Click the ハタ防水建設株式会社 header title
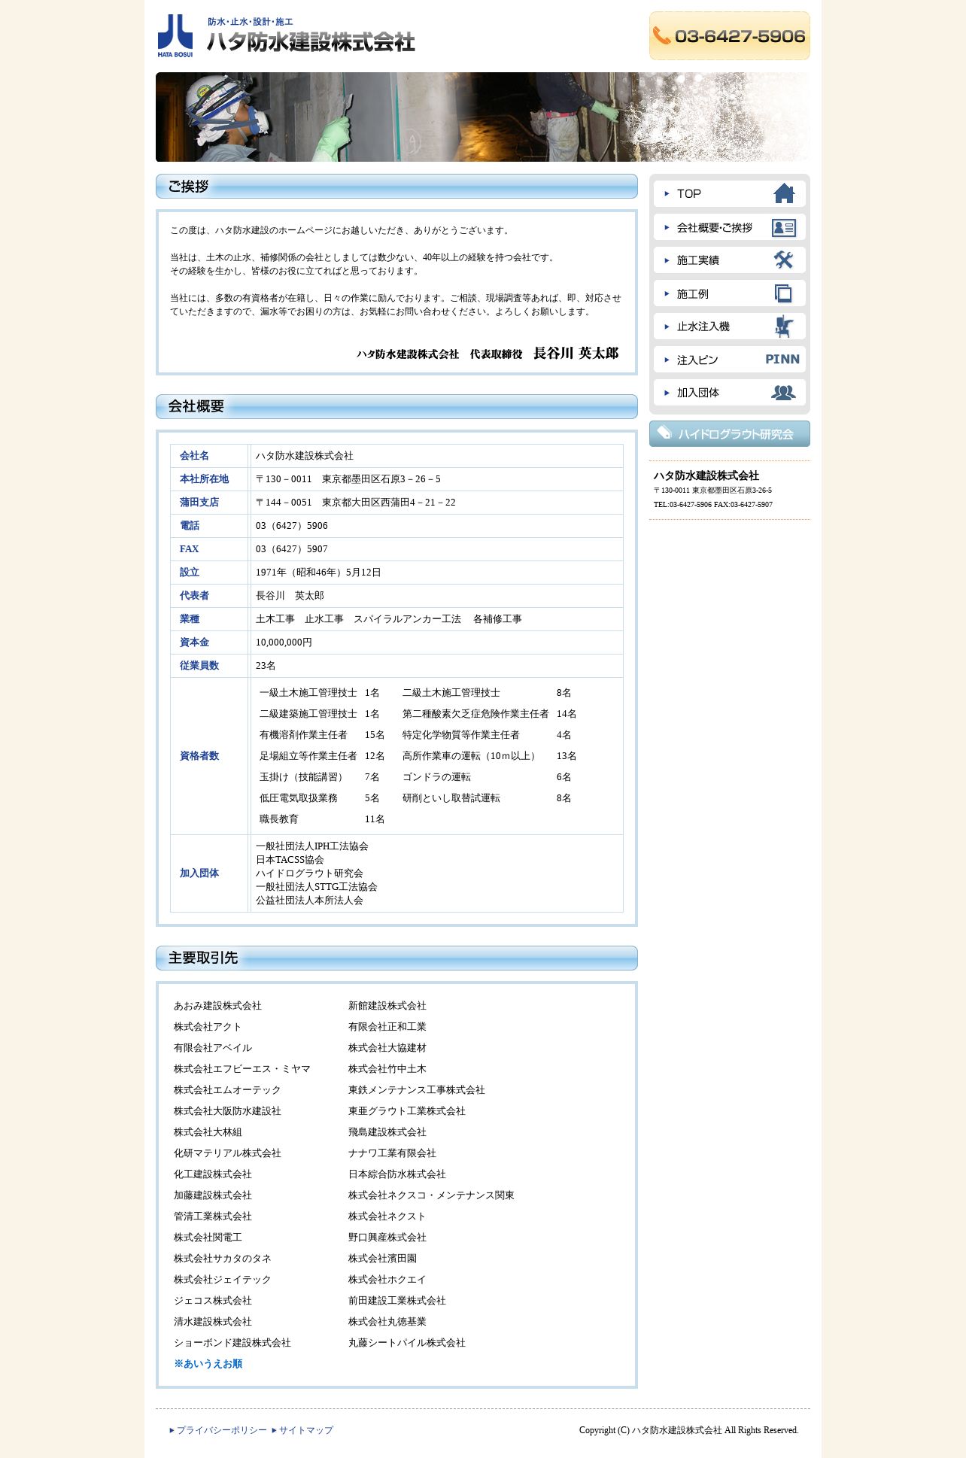The image size is (966, 1458). coord(311,41)
